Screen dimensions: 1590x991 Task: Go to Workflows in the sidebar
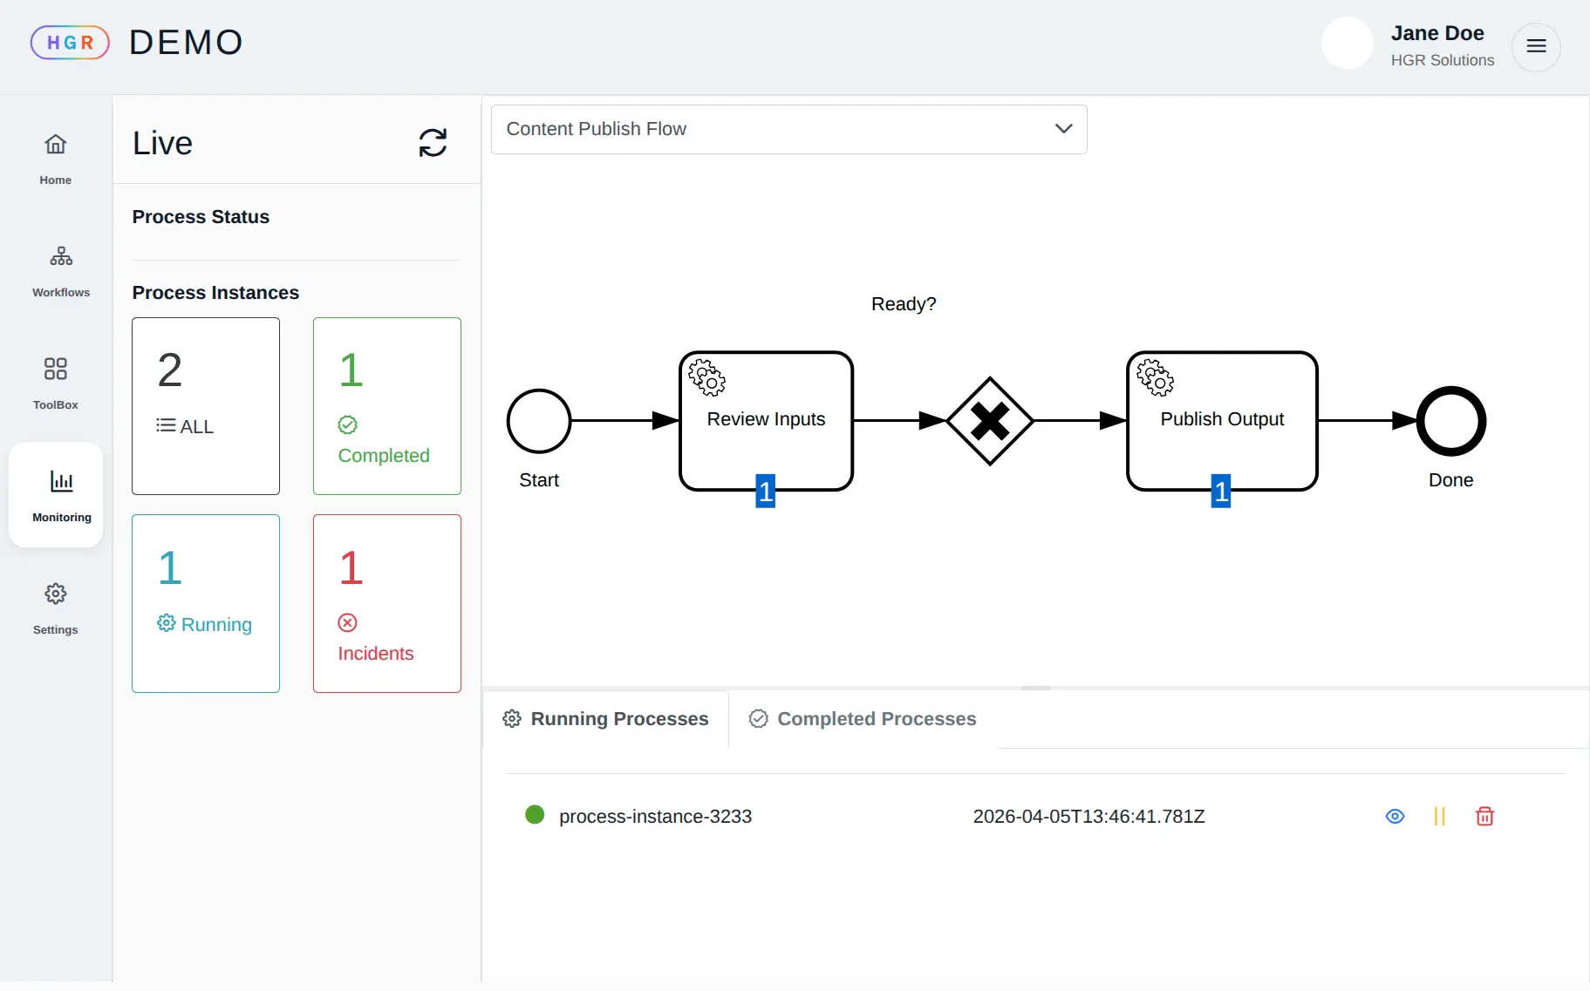click(61, 270)
